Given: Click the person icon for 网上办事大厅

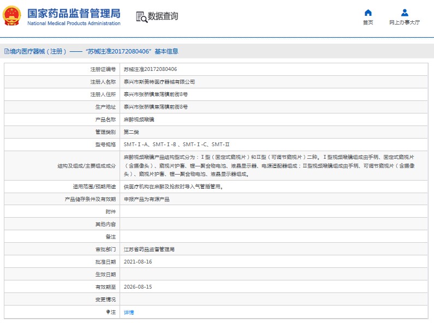Looking at the screenshot, I should (x=405, y=13).
